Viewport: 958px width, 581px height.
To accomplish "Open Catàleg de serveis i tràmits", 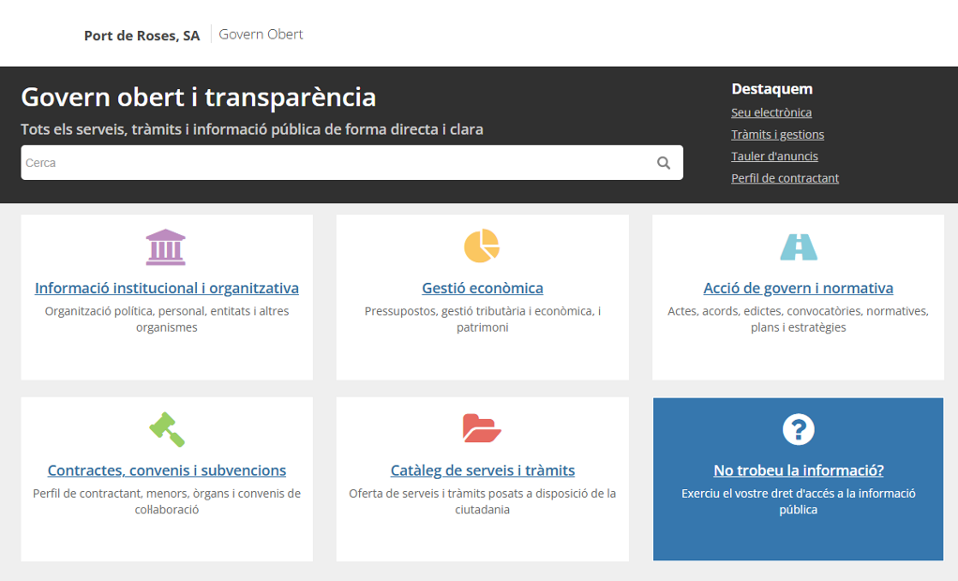I will 482,470.
